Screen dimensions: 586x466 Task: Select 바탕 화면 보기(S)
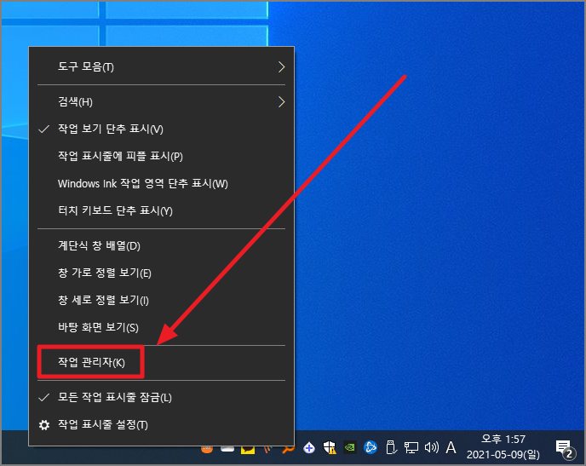coord(161,327)
